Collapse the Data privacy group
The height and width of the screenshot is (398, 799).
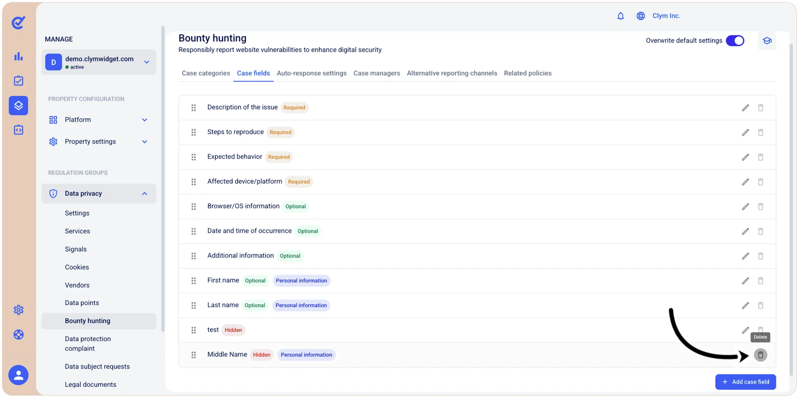[x=99, y=193]
